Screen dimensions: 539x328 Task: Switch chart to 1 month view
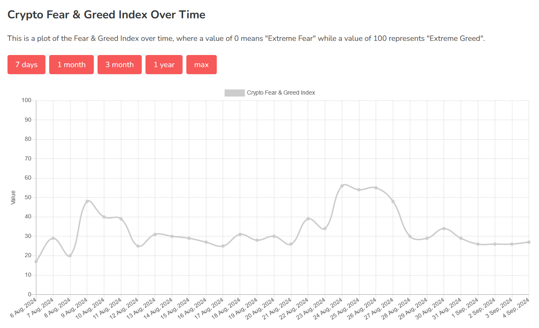tap(71, 65)
